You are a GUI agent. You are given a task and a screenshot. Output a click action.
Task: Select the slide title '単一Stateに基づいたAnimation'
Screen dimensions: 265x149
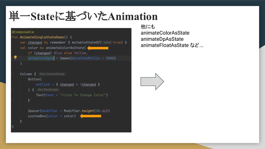click(x=83, y=16)
